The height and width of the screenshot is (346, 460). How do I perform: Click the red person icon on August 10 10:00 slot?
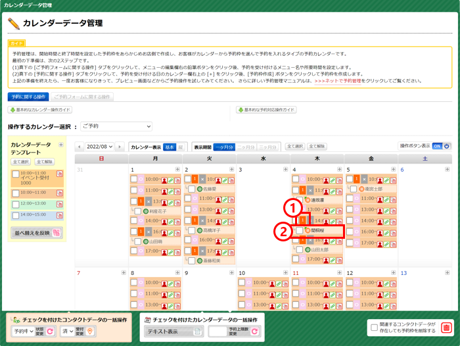[x=272, y=284]
